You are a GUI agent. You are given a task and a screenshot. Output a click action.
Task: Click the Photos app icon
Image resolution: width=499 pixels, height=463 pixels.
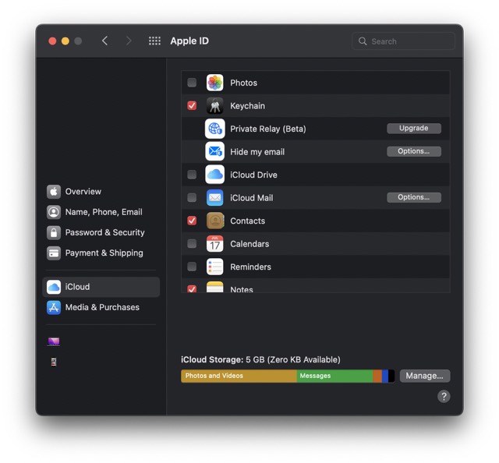coord(215,83)
